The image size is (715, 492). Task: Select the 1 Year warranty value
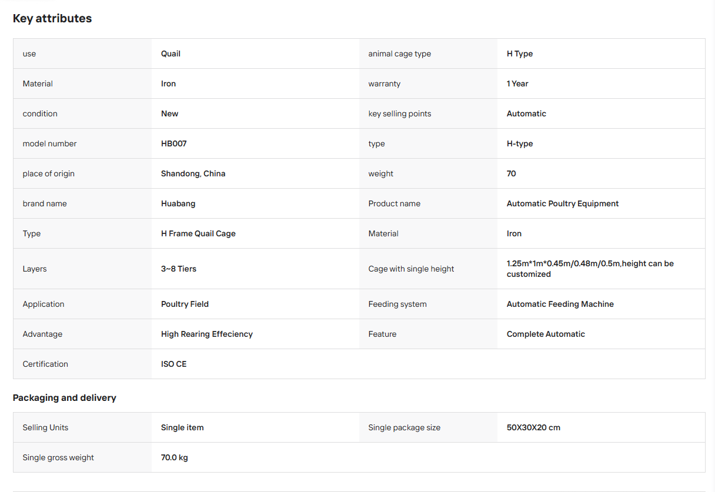click(517, 83)
